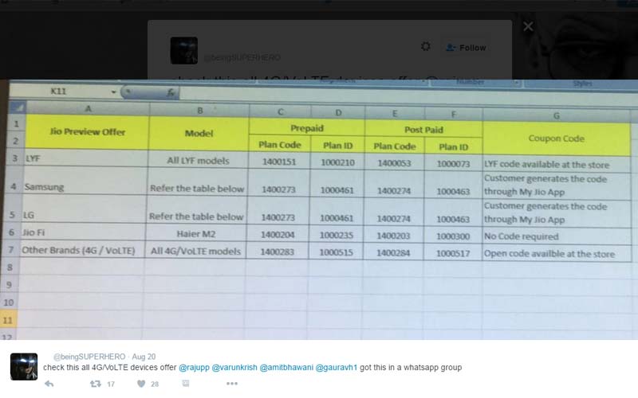Click the 'No Code required' cell
The width and height of the screenshot is (638, 398).
557,236
